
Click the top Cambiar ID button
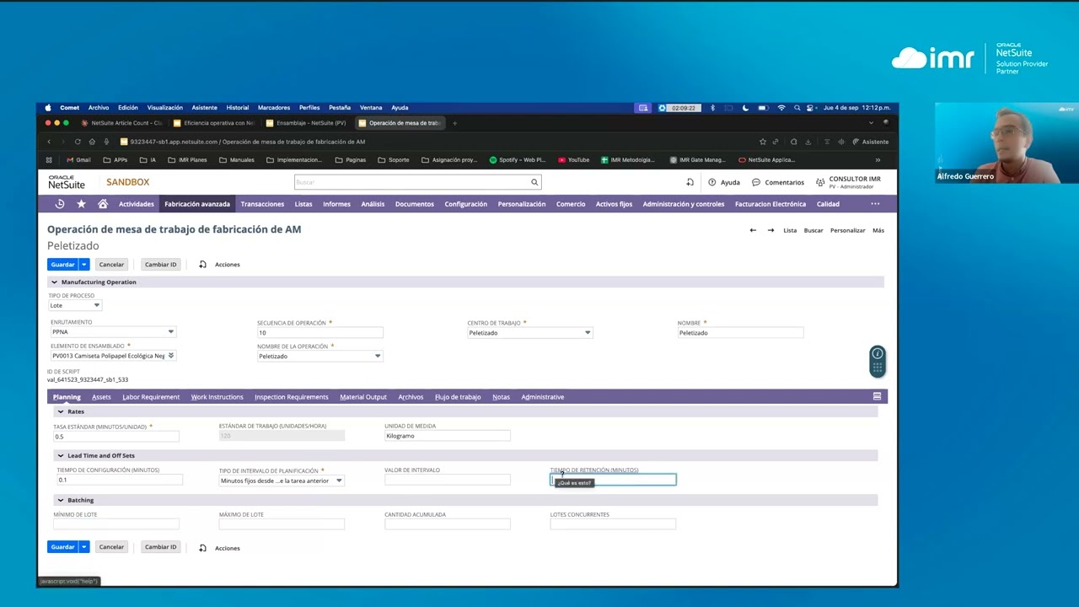click(161, 265)
